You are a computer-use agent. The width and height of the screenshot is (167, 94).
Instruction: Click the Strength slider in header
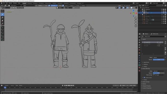56,5
